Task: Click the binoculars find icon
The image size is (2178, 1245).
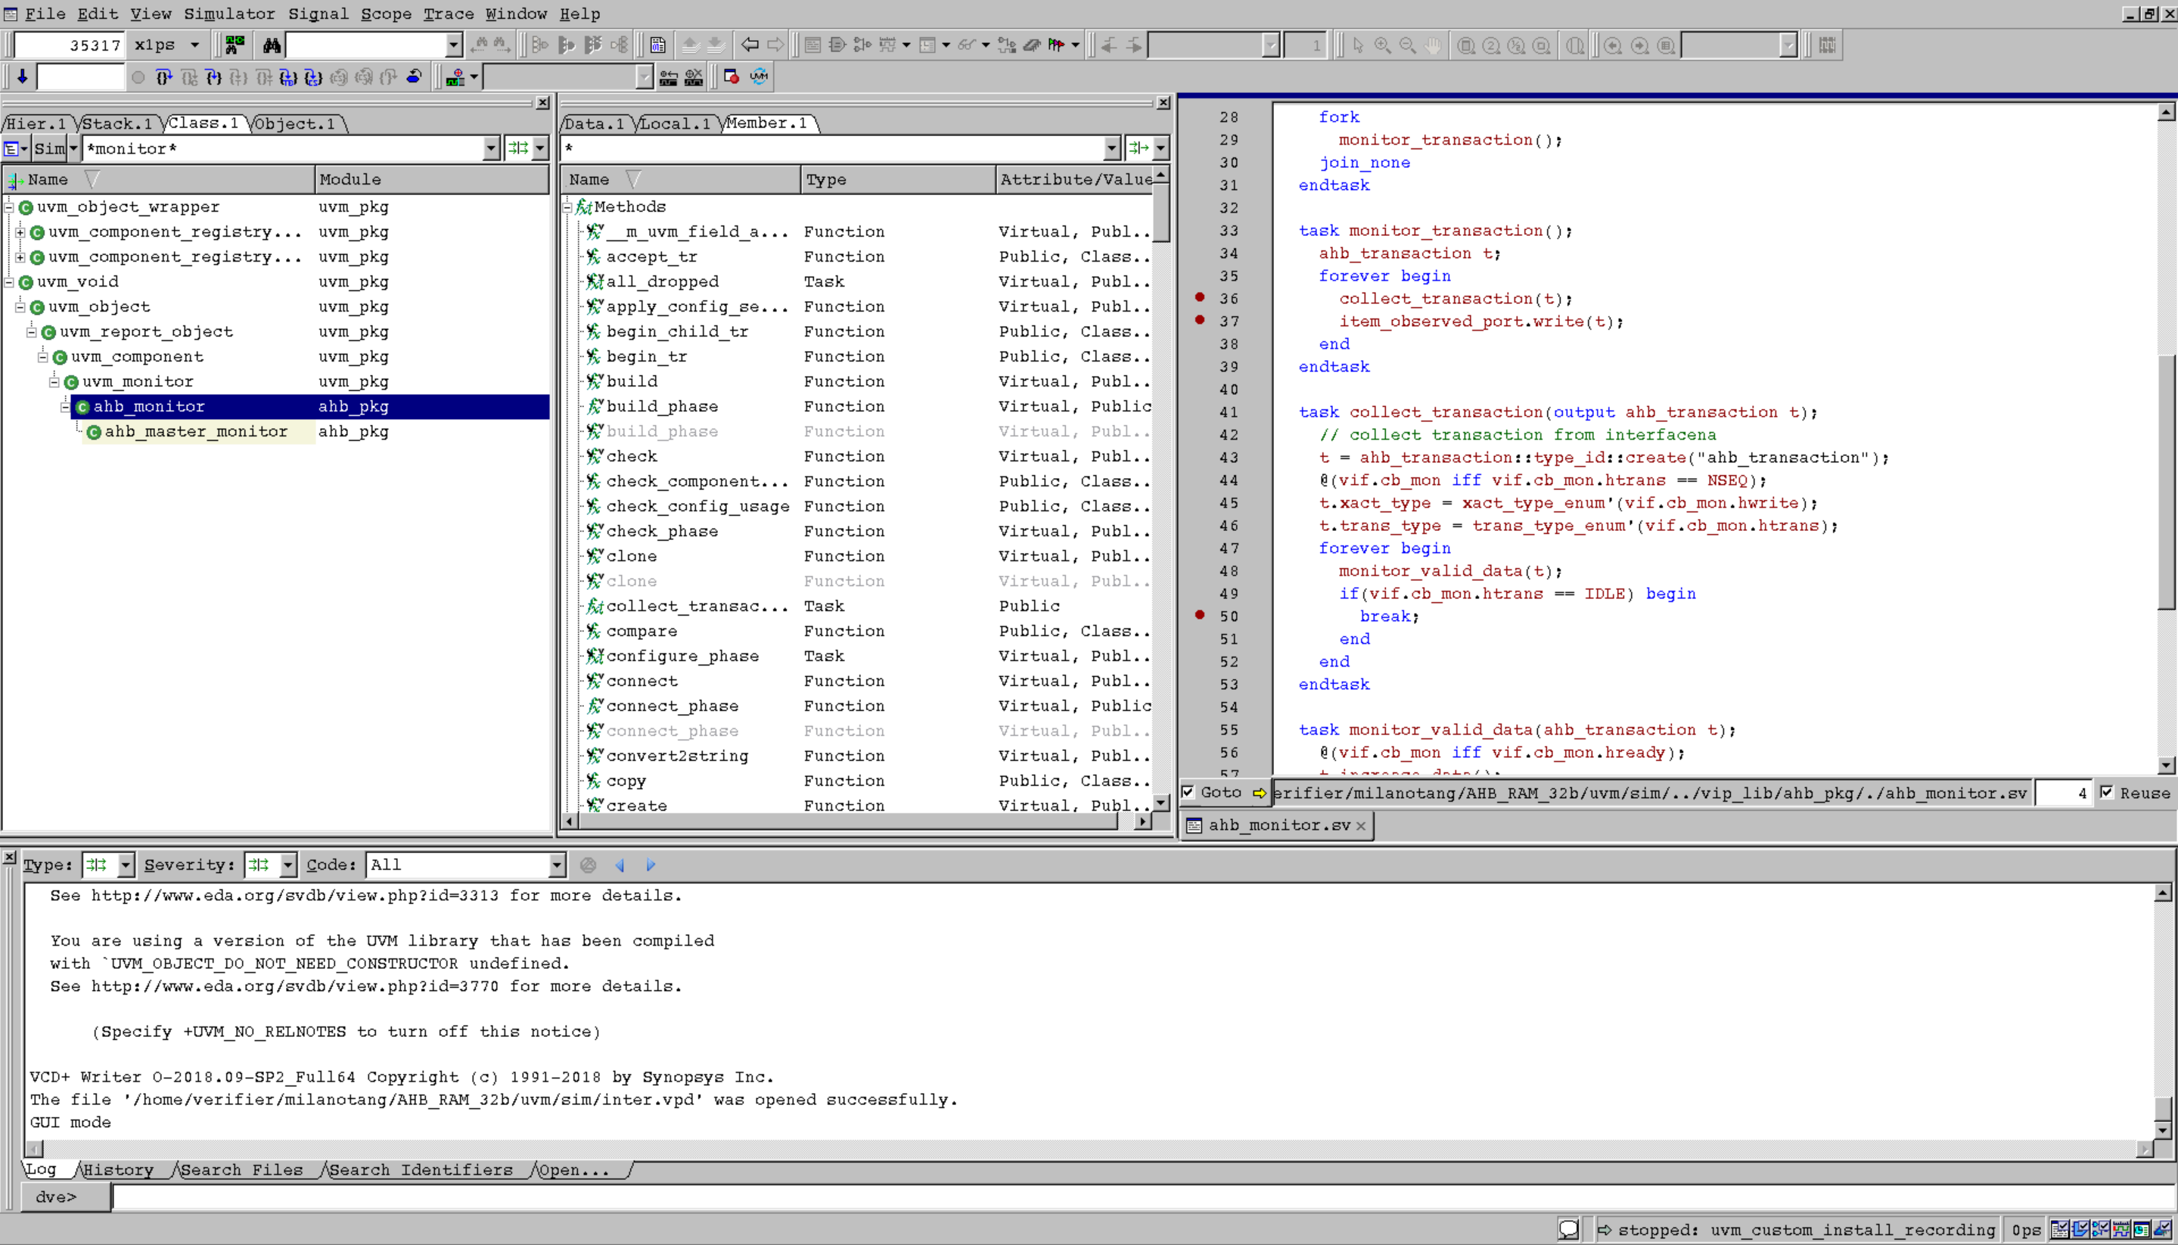Action: pos(272,45)
